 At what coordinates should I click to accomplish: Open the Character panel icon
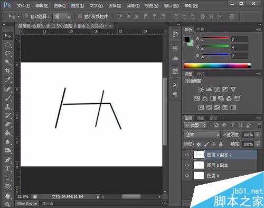click(x=175, y=85)
